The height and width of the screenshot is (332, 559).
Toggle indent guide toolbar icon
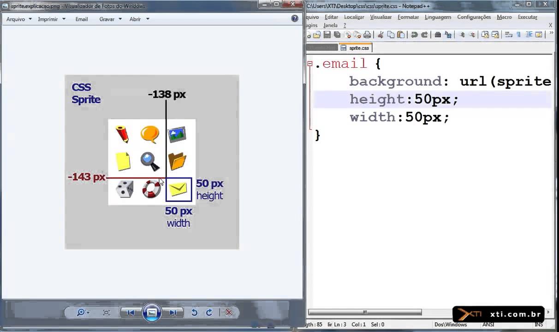(529, 35)
